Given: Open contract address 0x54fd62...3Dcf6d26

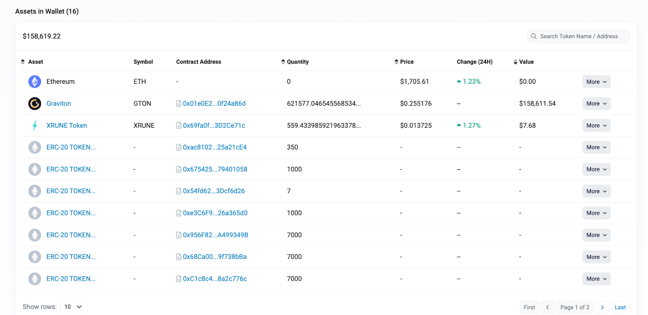Looking at the screenshot, I should point(214,191).
